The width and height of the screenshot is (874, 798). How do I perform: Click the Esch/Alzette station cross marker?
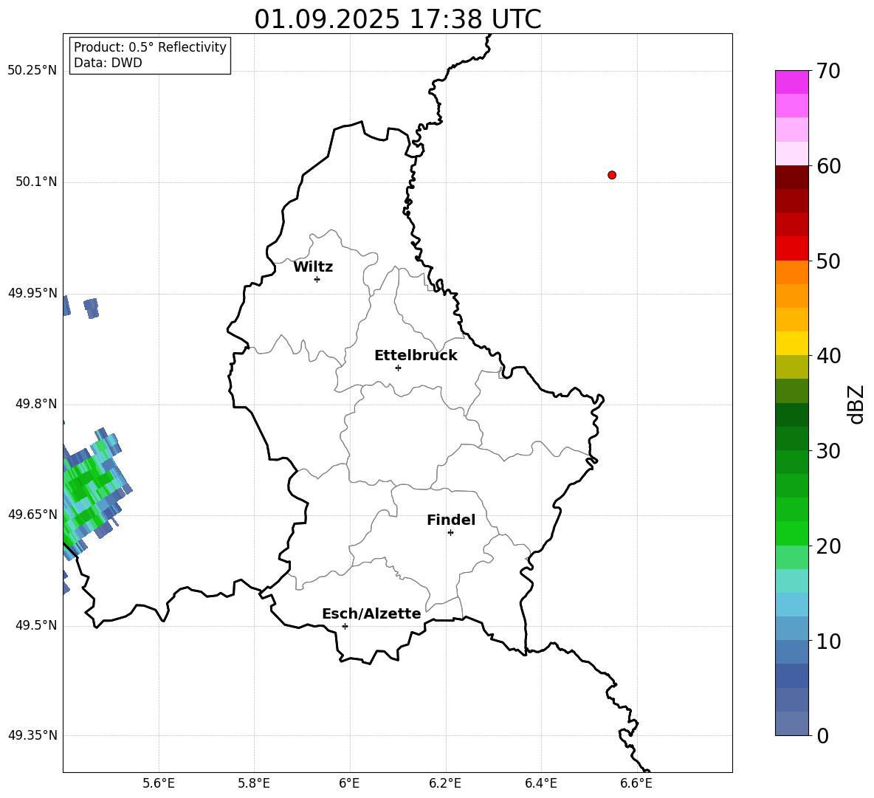pyautogui.click(x=345, y=626)
